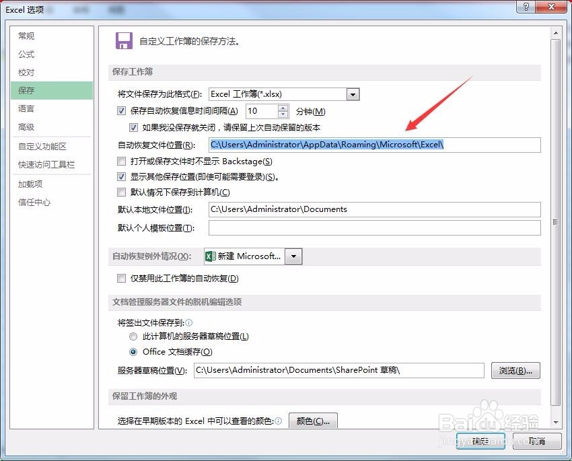Image resolution: width=572 pixels, height=461 pixels.
Task: Increase autorecover minutes with up arrow
Action: (283, 108)
